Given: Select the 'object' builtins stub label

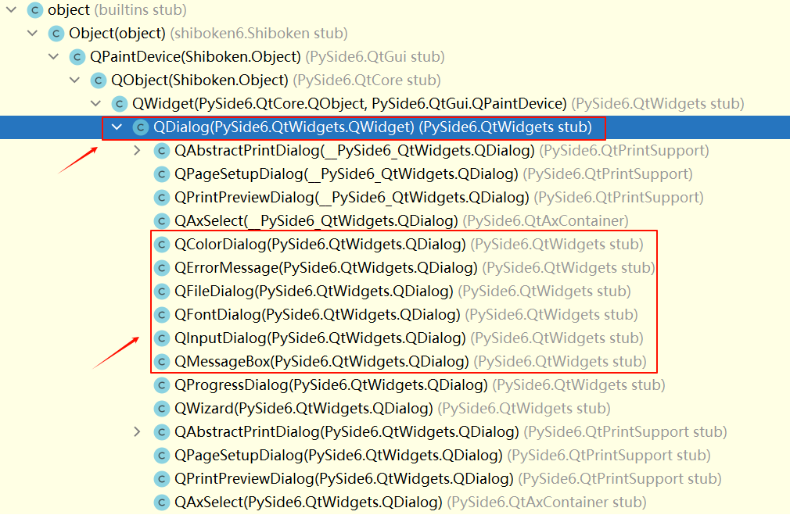Looking at the screenshot, I should 69,10.
